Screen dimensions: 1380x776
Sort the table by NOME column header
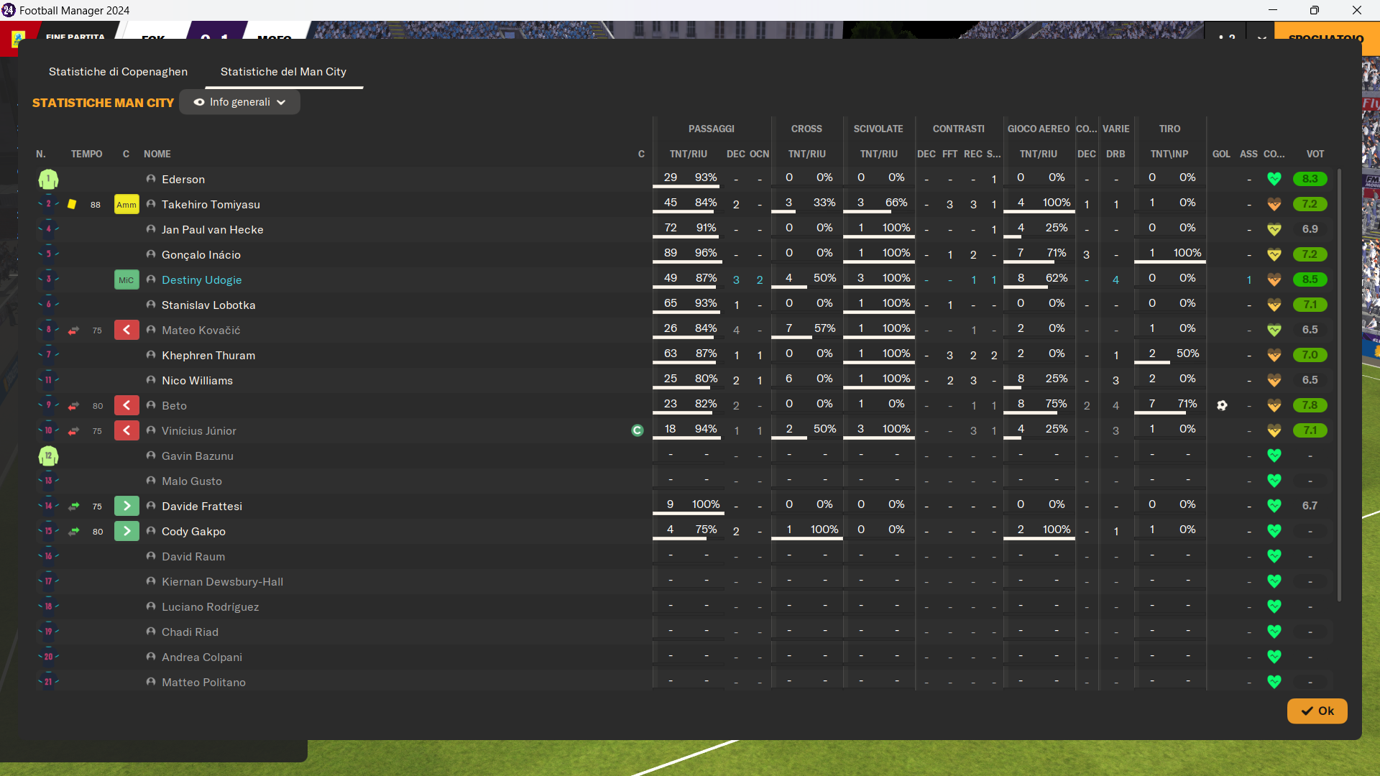(157, 154)
